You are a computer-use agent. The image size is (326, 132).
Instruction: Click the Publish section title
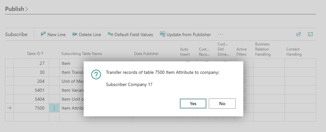(15, 9)
